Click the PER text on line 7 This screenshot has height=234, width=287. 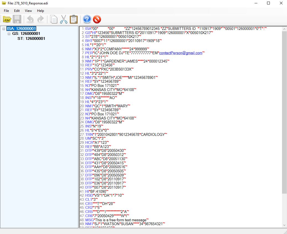(x=145, y=53)
